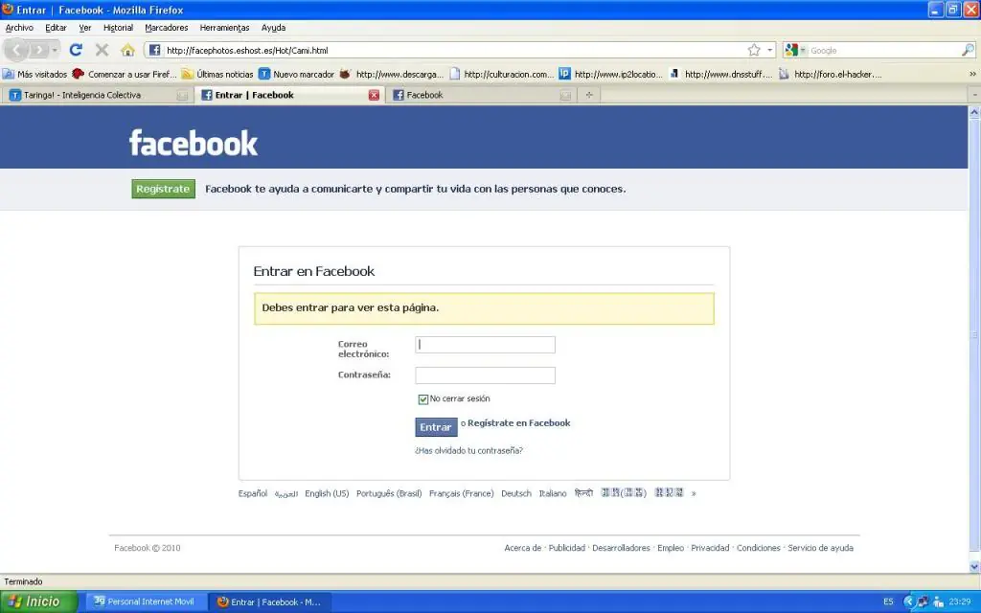Open the www.descarga bookmark

click(392, 74)
